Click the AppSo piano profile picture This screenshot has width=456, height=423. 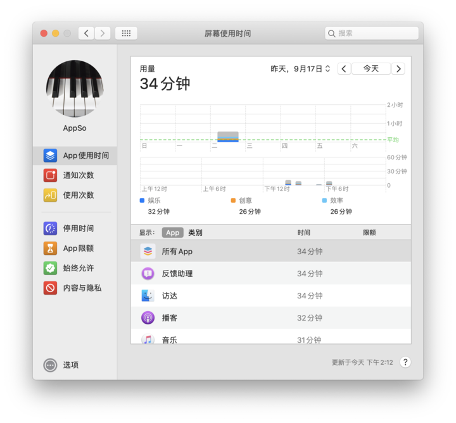[x=75, y=89]
